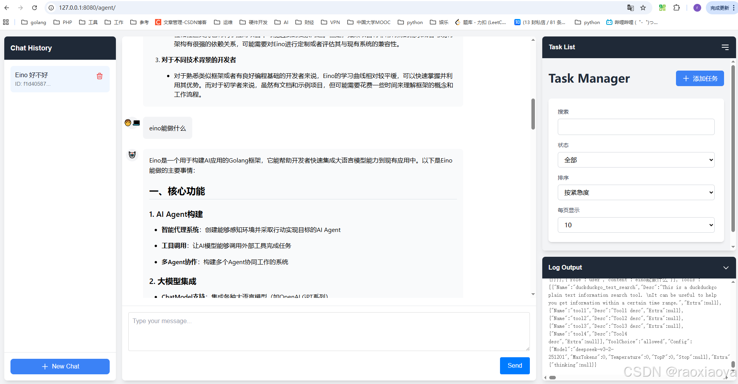Viewport: 738px width, 384px height.
Task: Focus the 'Type your message' text box
Action: click(329, 332)
